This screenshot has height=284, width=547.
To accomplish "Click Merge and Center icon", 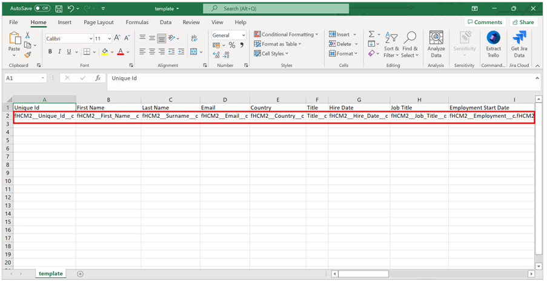I will [x=194, y=52].
